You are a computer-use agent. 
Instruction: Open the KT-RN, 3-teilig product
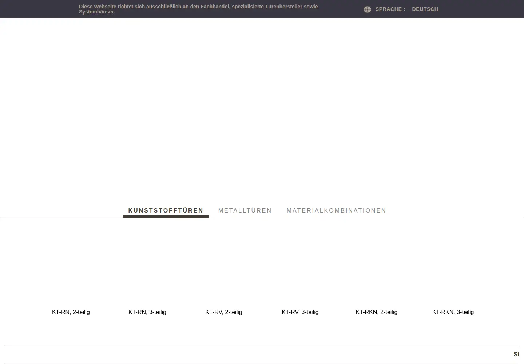(x=147, y=312)
